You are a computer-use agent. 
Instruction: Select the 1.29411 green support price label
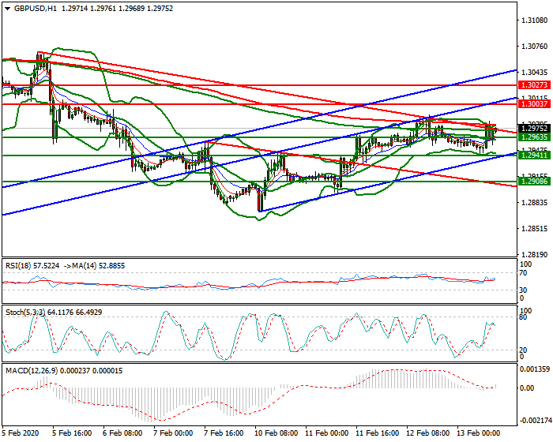coord(534,155)
